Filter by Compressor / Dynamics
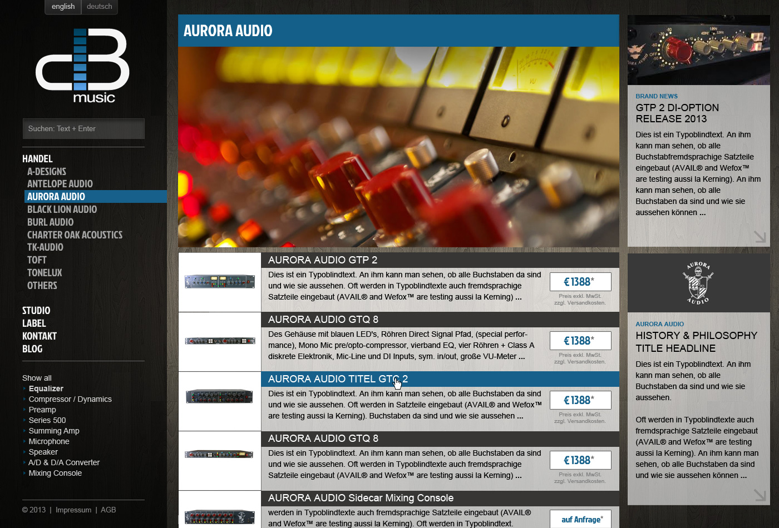This screenshot has width=779, height=528. point(70,399)
